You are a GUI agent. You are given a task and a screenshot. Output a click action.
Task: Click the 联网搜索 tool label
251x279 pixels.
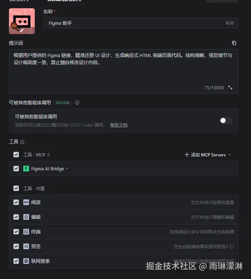point(41,261)
